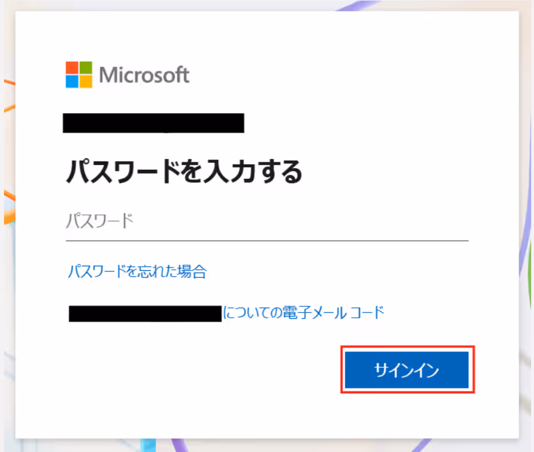534x452 pixels.
Task: Focus the password field via its underline
Action: click(x=267, y=241)
